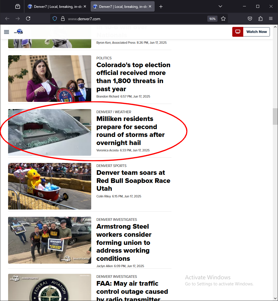Viewport: 278px width, 301px height.
Task: Close the active Denver7 tab
Action: [x=150, y=7]
